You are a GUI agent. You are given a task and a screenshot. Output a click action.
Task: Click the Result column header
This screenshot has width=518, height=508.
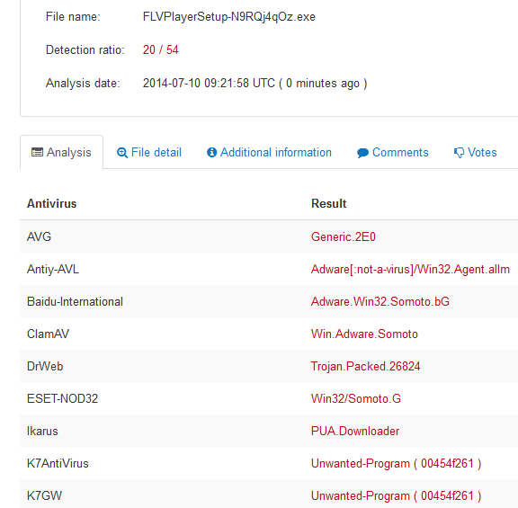coord(329,203)
